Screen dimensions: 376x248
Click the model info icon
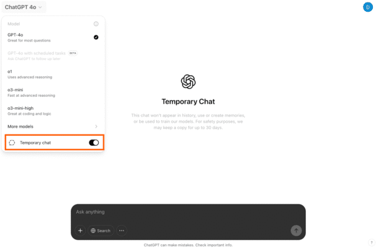click(x=96, y=24)
